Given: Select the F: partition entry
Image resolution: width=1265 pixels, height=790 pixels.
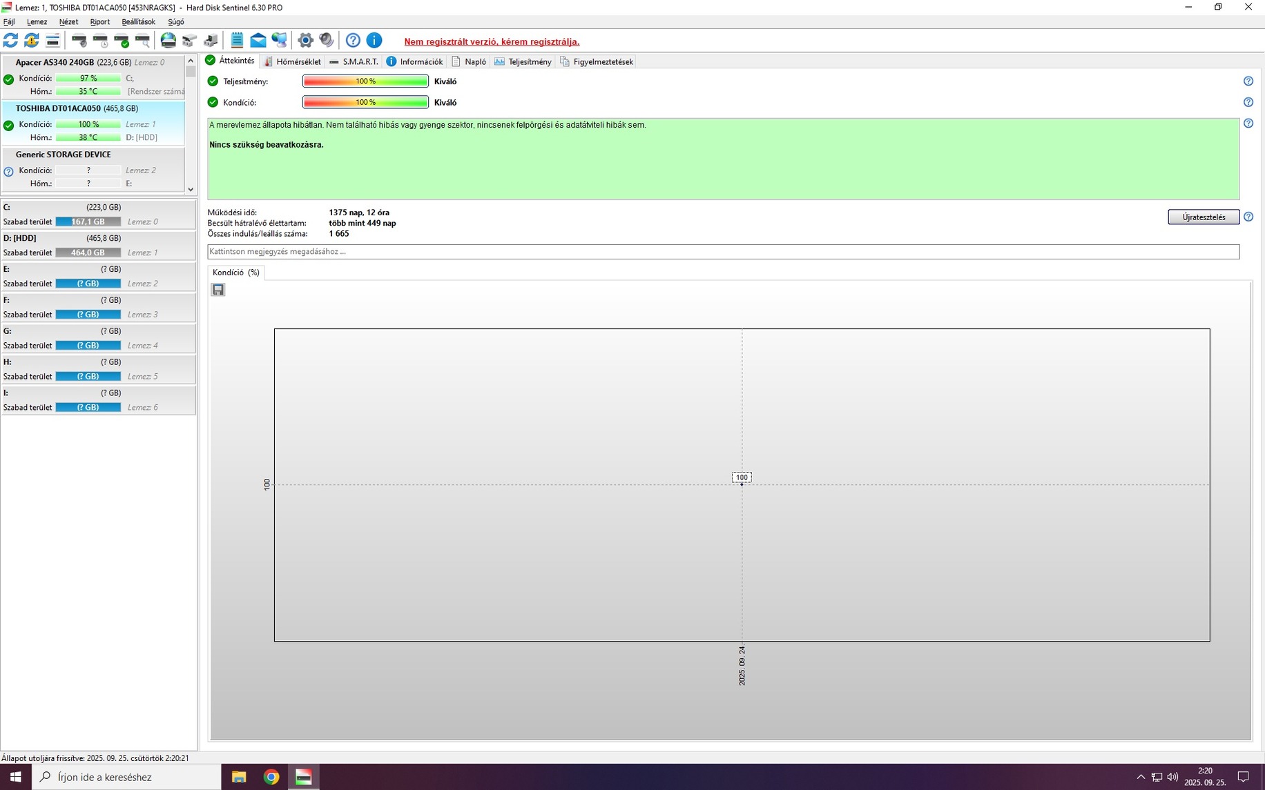Looking at the screenshot, I should tap(98, 308).
